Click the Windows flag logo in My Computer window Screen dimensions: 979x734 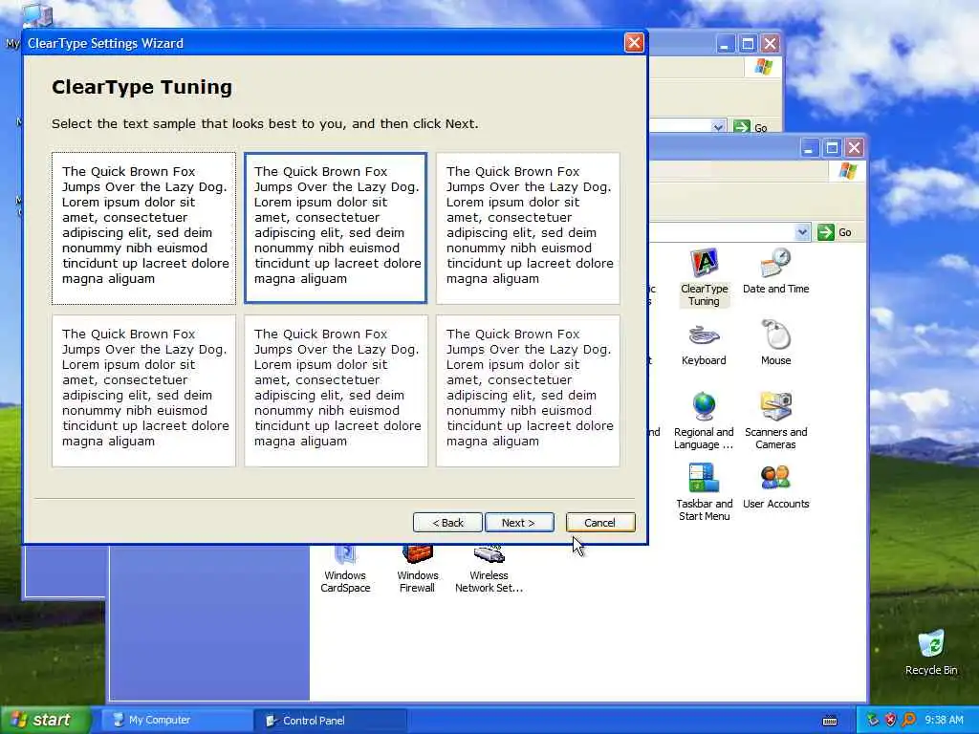[x=764, y=66]
